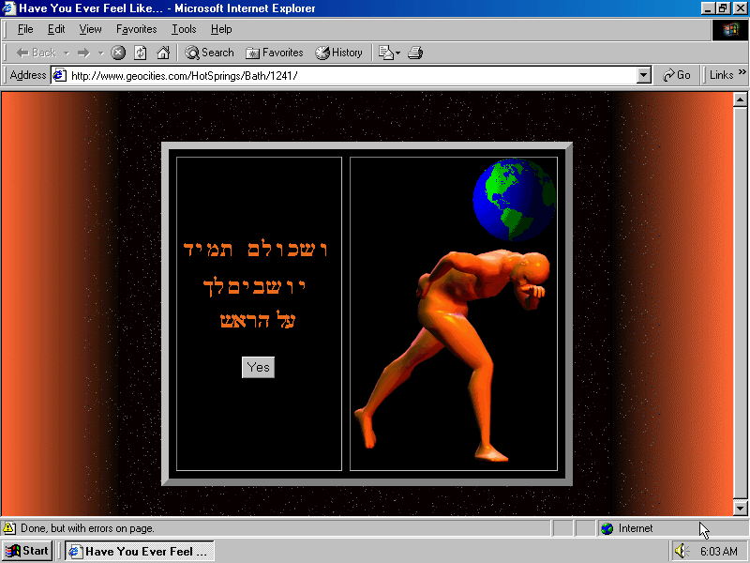This screenshot has width=750, height=563.
Task: Open the Tools menu
Action: pyautogui.click(x=184, y=29)
